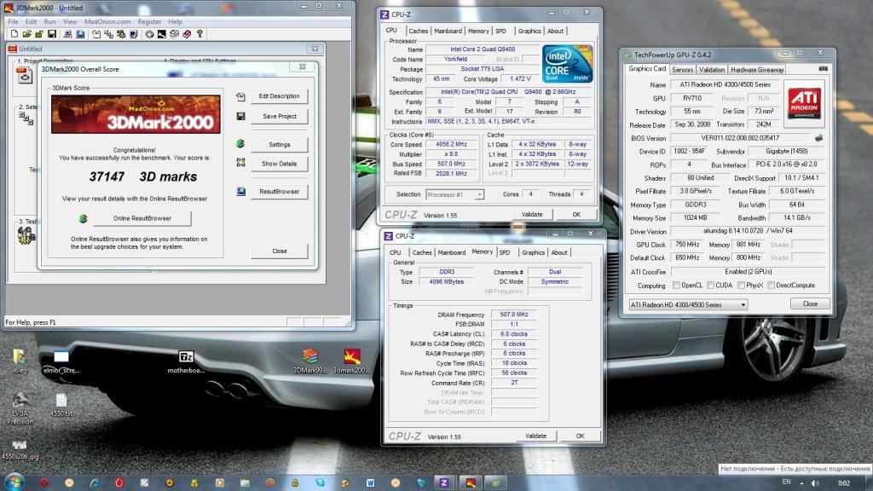Image resolution: width=873 pixels, height=491 pixels.
Task: Click the floppy disk Save icon in 3DMark2000 toolbar
Action: (x=52, y=34)
